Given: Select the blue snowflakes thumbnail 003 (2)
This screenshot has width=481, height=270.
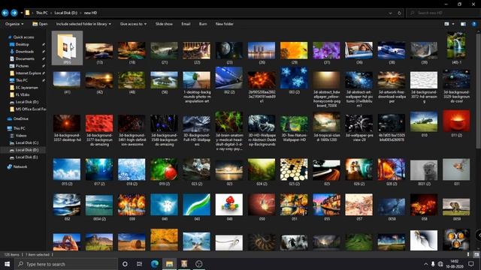Looking at the screenshot, I should click(294, 78).
